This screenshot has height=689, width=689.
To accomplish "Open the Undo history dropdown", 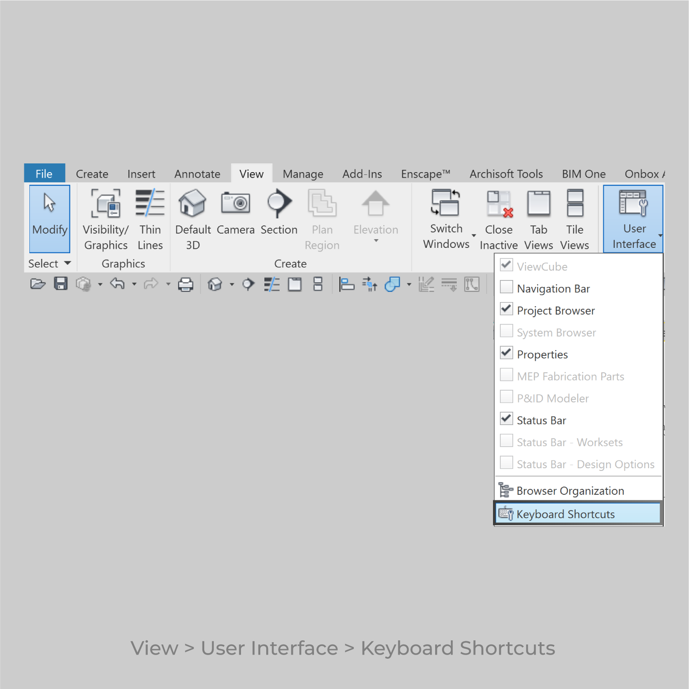I will pos(134,284).
